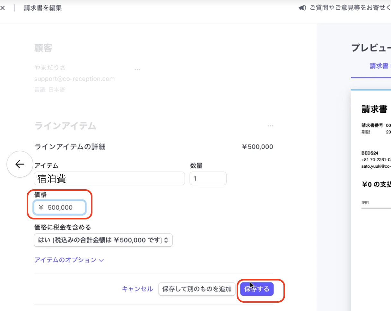
Task: Open the ご質問やご意見 feedback link
Action: [x=350, y=8]
